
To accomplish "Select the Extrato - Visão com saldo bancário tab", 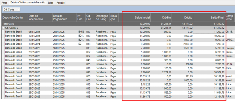I will 28,2.
